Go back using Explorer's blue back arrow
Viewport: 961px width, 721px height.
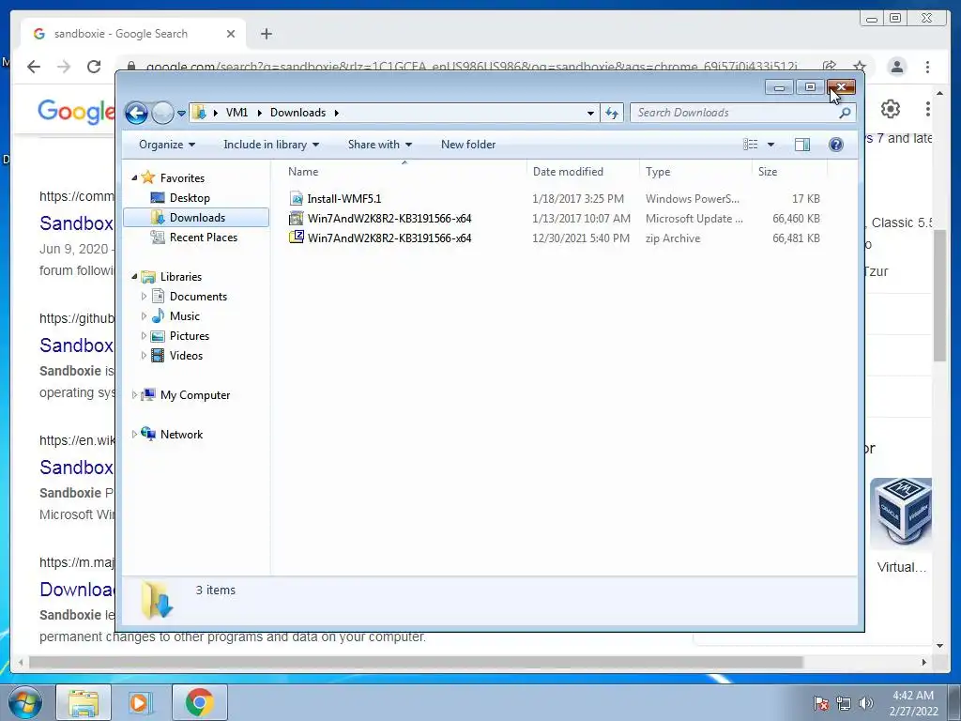coord(136,113)
